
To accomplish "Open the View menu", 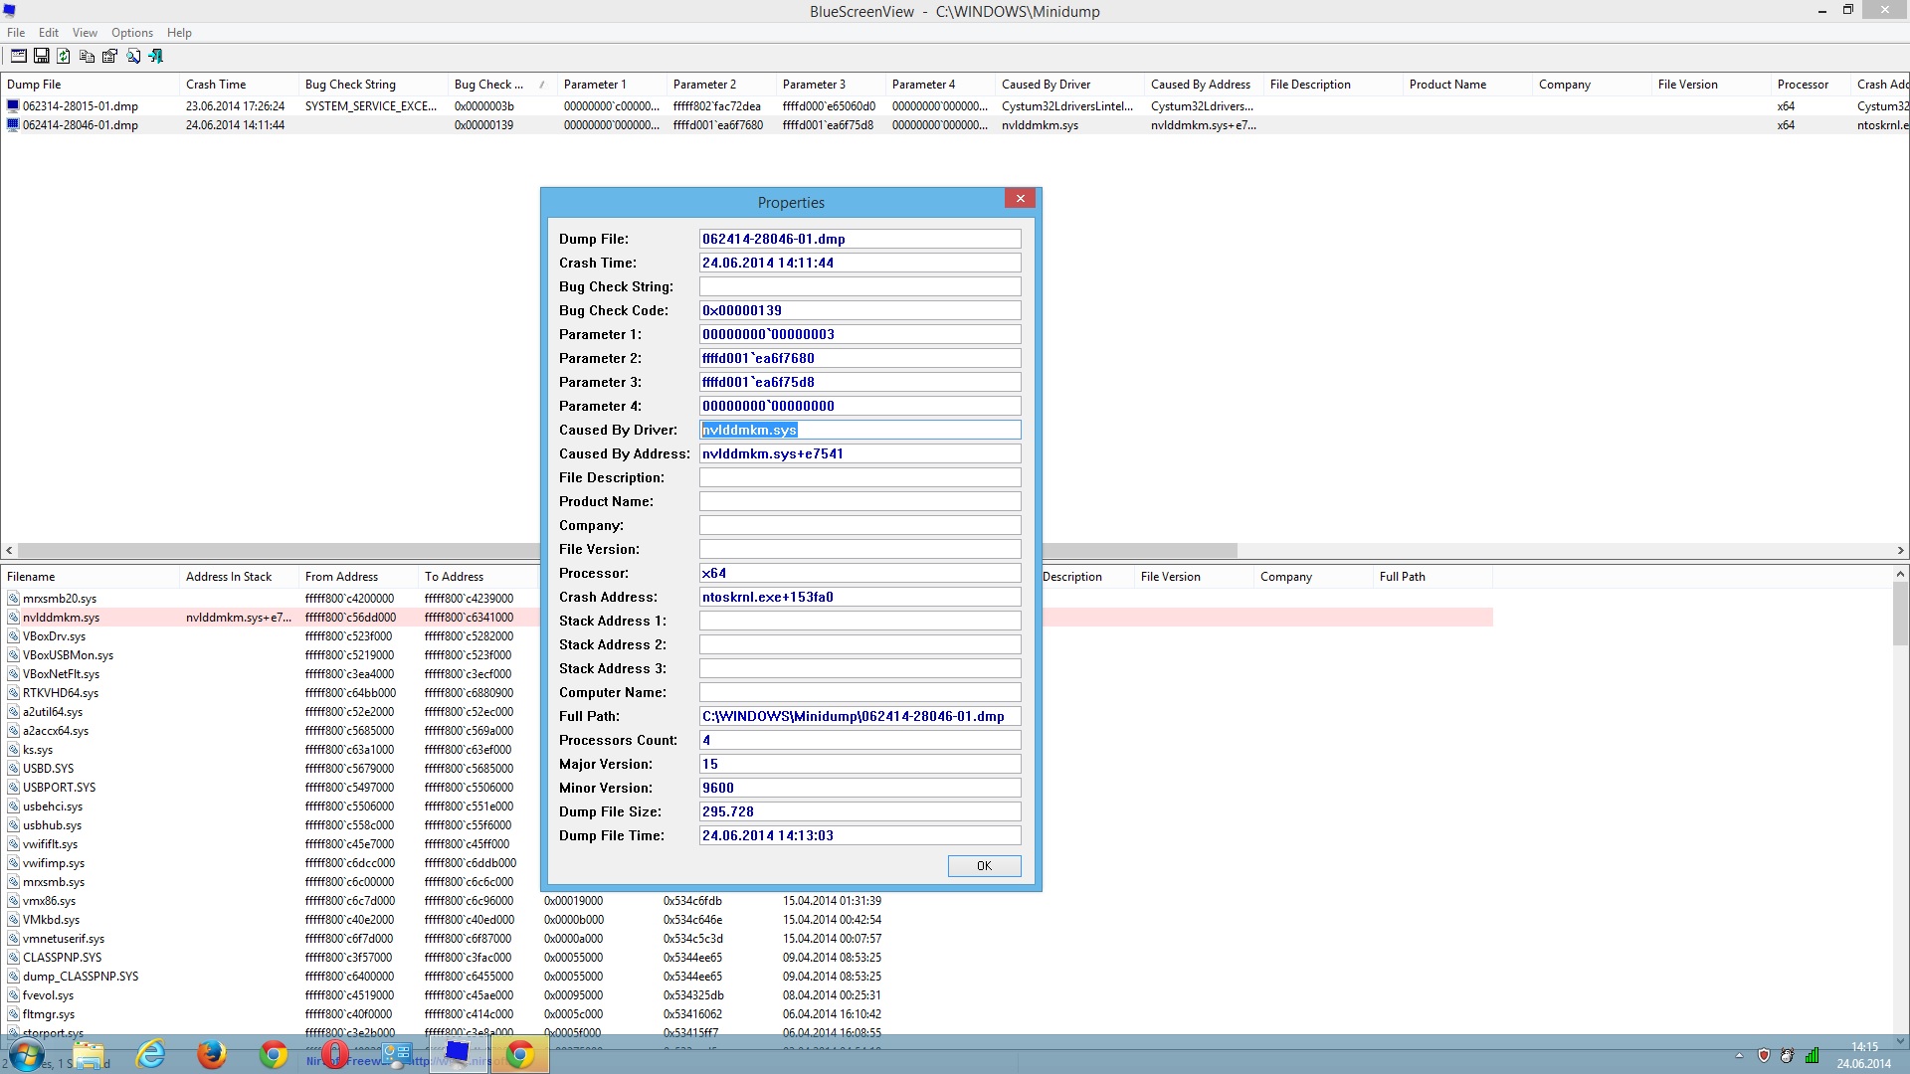I will (85, 33).
